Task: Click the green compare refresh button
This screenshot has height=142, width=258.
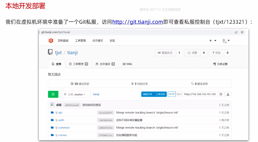Action: (53, 94)
